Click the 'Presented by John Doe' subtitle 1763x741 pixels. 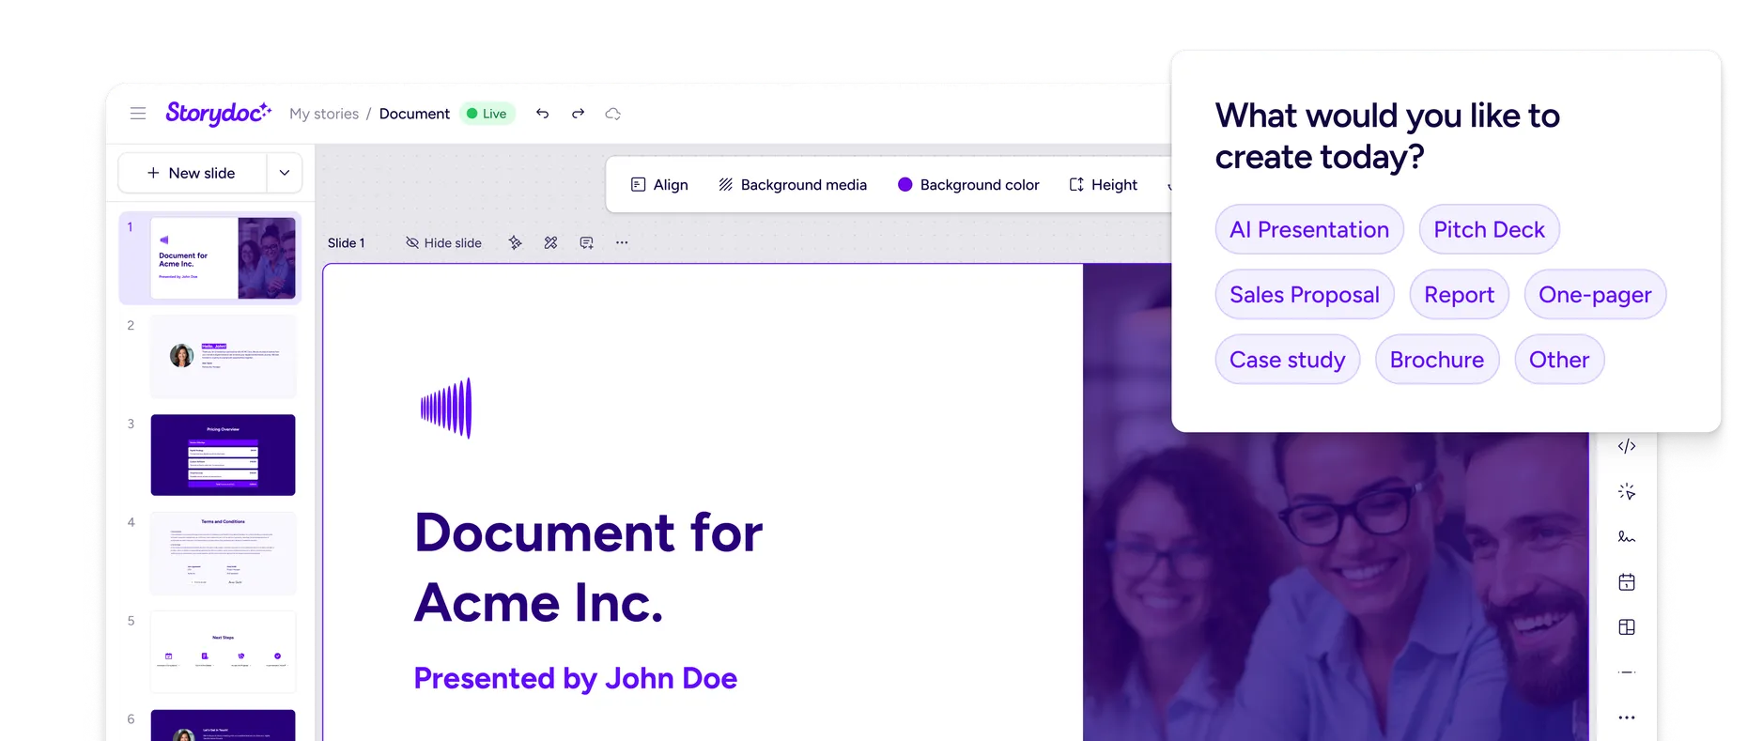click(x=576, y=678)
